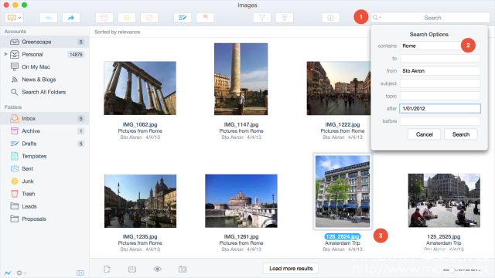Open the info inspector icon

[x=330, y=18]
